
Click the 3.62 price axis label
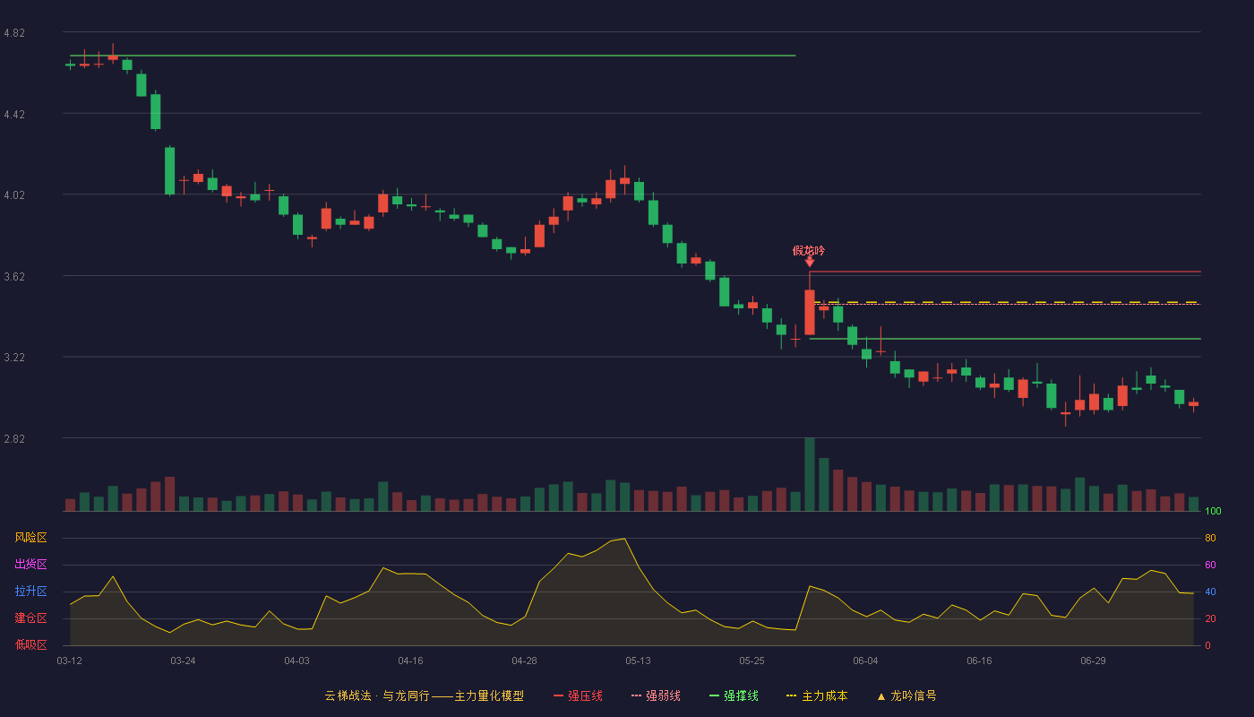(x=14, y=277)
